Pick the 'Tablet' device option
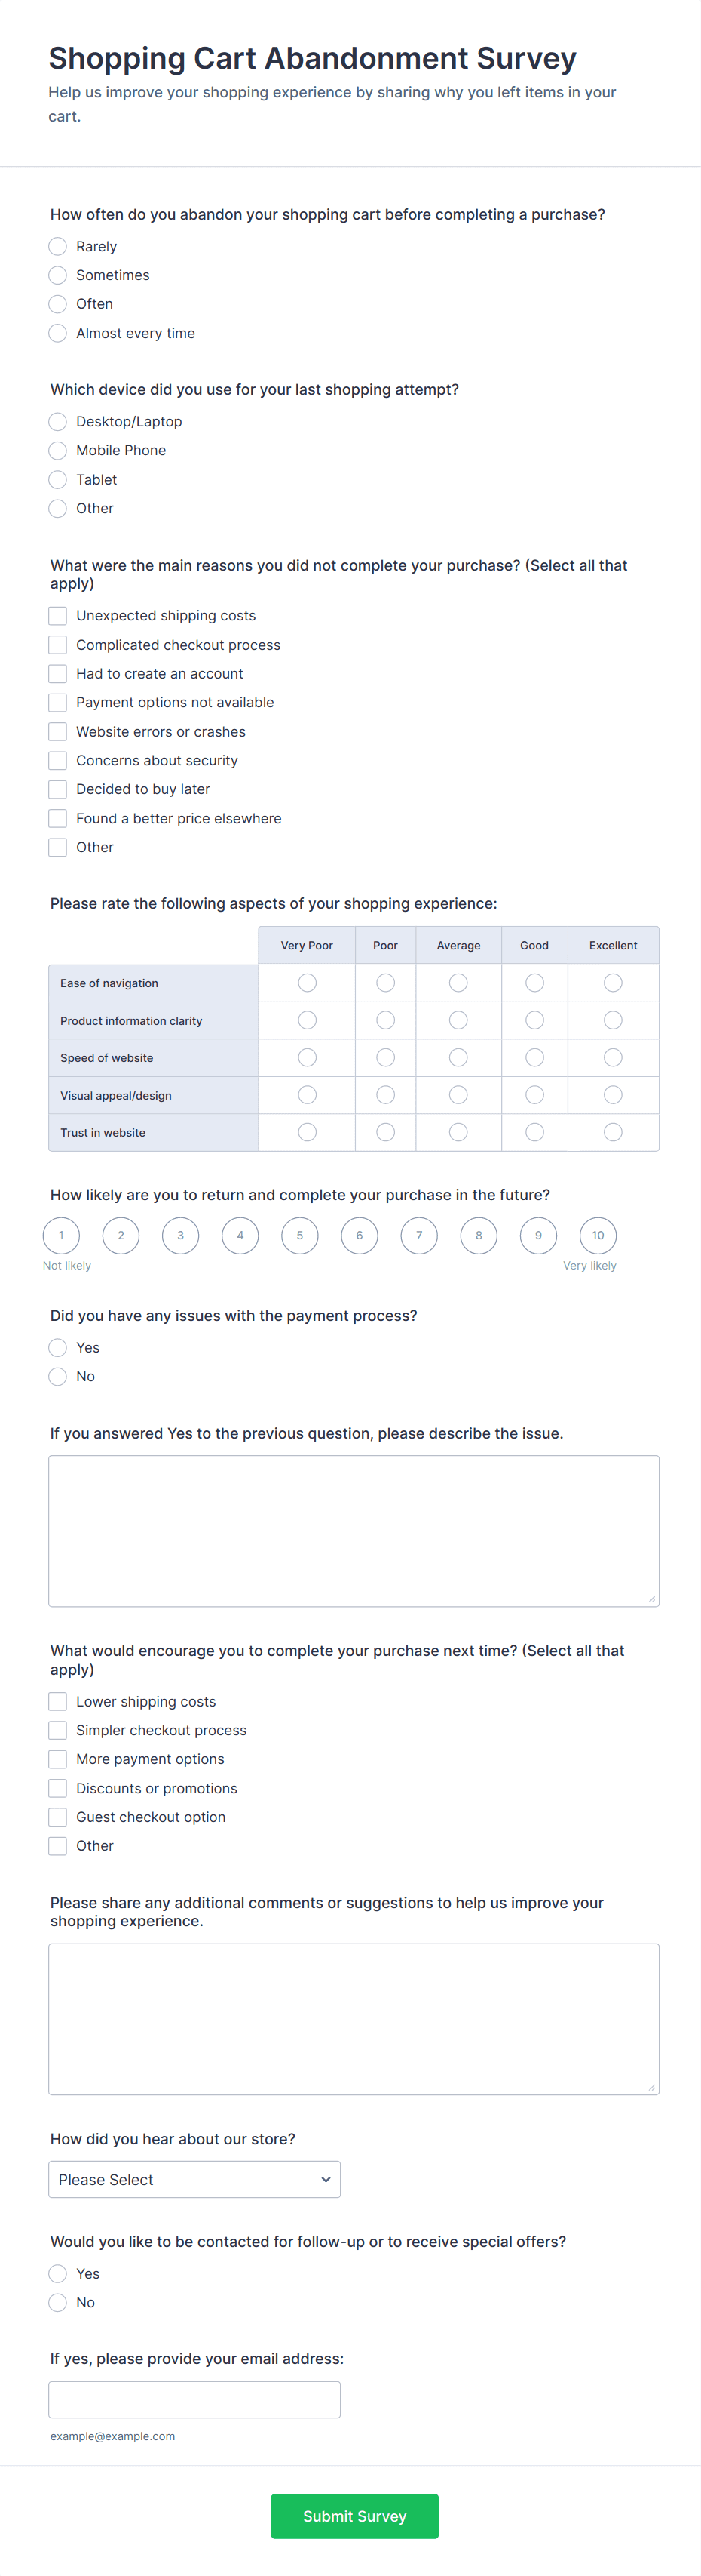The image size is (701, 2576). 58,479
